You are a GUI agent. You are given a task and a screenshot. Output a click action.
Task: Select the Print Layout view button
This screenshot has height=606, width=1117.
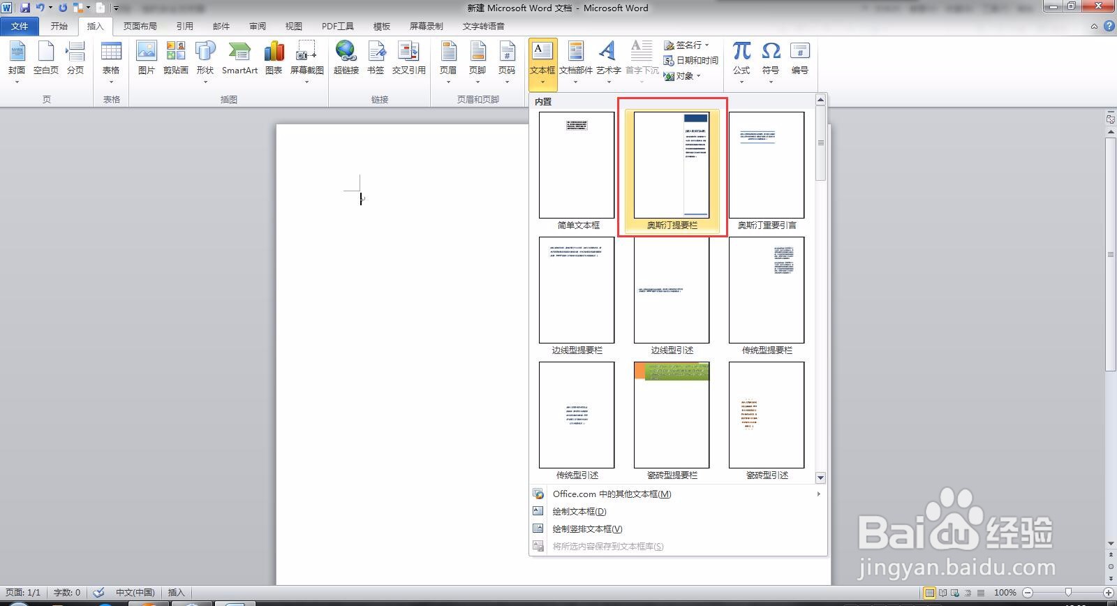[929, 593]
